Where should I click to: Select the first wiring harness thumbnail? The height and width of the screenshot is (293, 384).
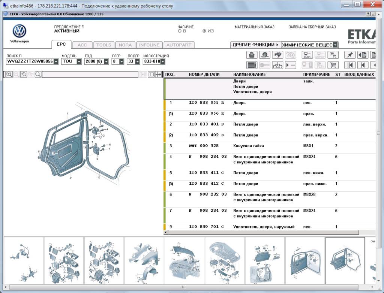point(24,261)
